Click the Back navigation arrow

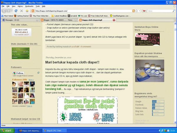tap(4, 11)
